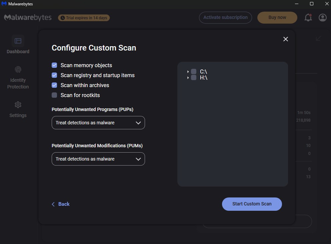Click the Settings gear icon
Image resolution: width=331 pixels, height=244 pixels.
(18, 105)
